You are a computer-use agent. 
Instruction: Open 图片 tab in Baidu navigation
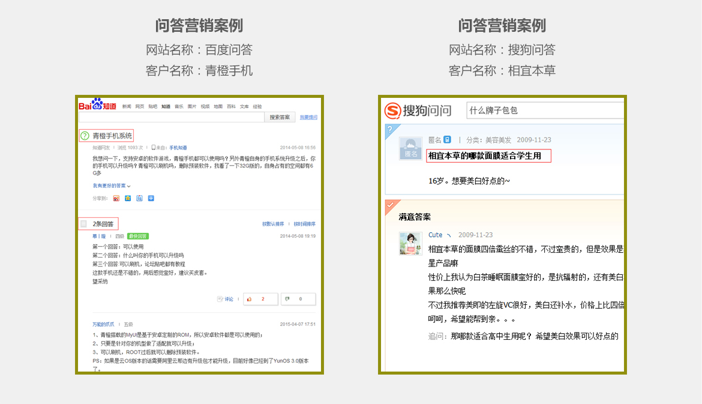[192, 107]
